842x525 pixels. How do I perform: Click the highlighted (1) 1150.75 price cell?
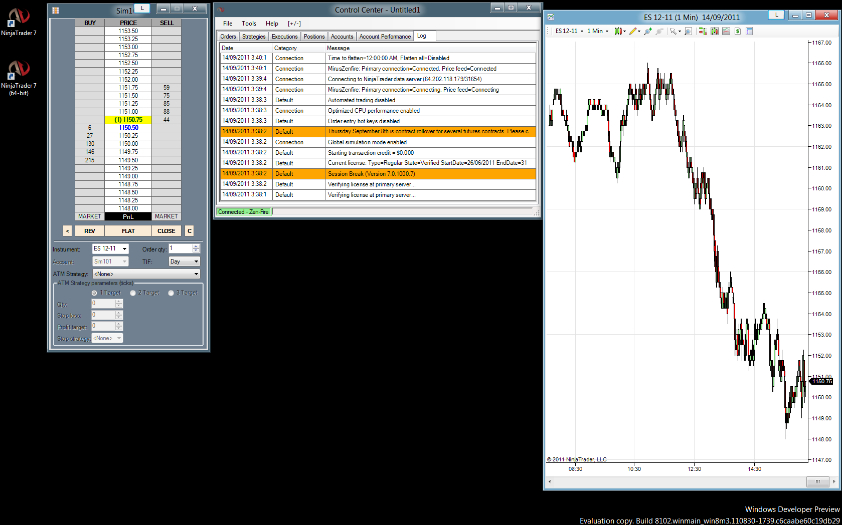128,120
